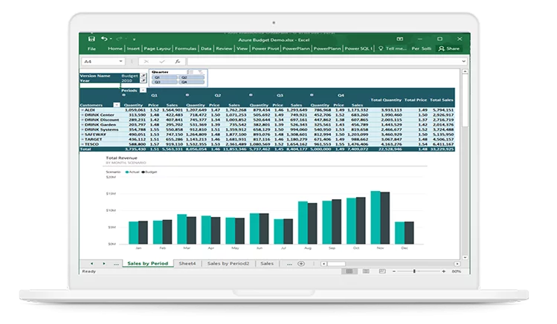Viewport: 557px width, 324px height.
Task: Expand the ALDI customer row
Action: point(83,110)
